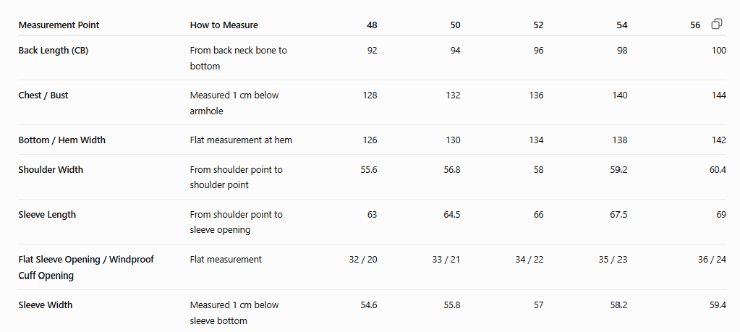Click the Sleeve Length row label
This screenshot has height=332, width=740.
(47, 215)
